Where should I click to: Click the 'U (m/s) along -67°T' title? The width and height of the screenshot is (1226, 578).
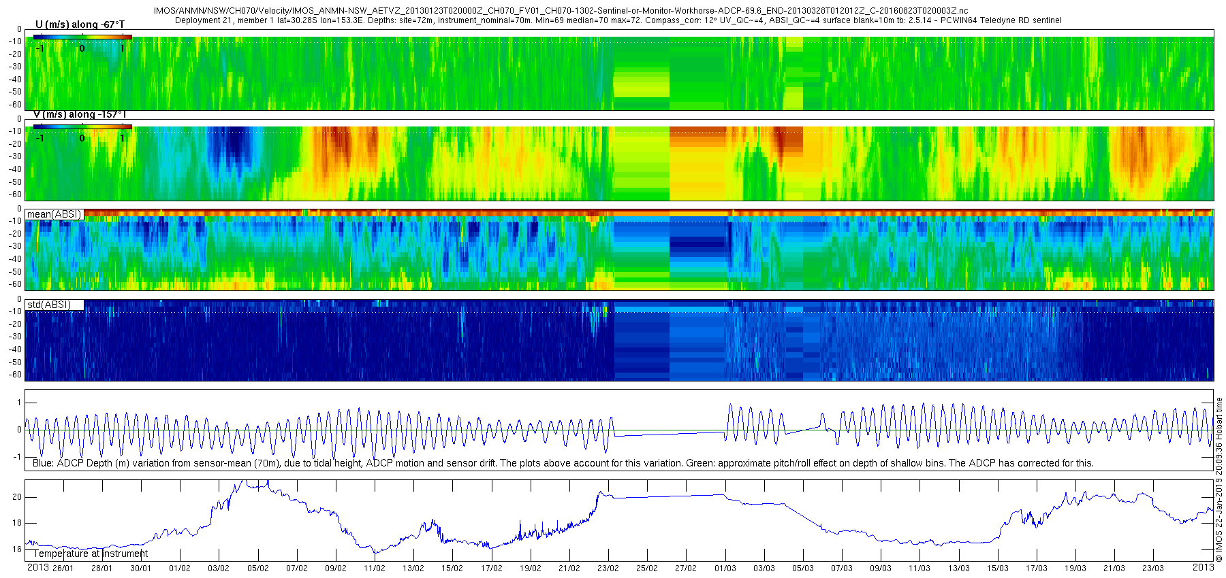pos(80,24)
